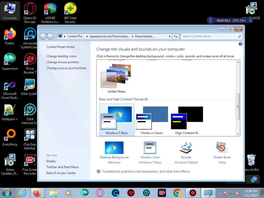Viewport: 264px width, 198px height.
Task: Open Desktop Background settings
Action: pos(114,152)
